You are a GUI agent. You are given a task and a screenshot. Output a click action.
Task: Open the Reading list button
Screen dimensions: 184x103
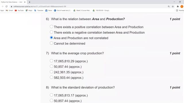tap(180, 11)
